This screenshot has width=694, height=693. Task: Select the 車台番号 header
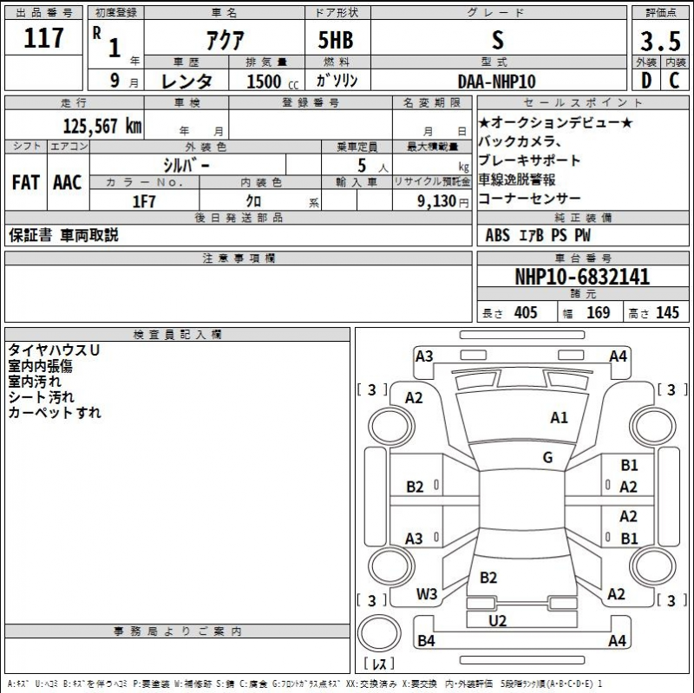(583, 258)
